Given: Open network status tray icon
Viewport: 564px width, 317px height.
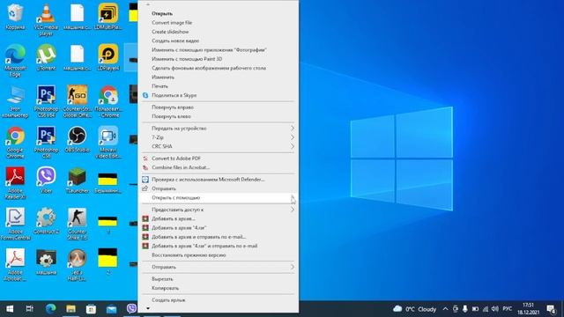Looking at the screenshot, I should [x=486, y=309].
